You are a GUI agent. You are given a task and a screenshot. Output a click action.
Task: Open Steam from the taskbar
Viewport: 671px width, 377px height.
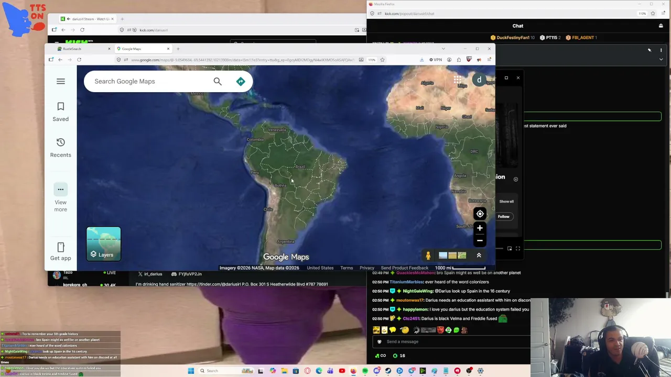(388, 371)
